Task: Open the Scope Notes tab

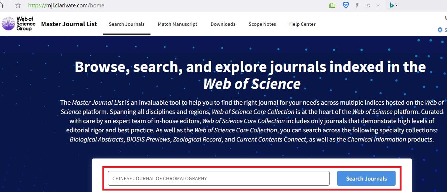Action: [262, 24]
